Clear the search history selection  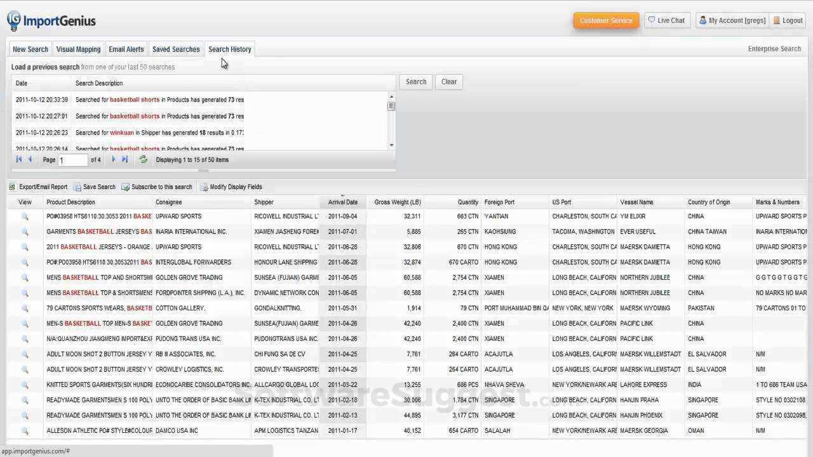[448, 81]
